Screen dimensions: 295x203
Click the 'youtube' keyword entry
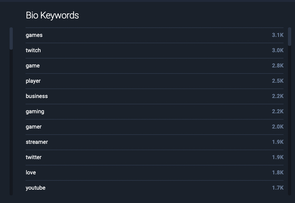coord(155,188)
